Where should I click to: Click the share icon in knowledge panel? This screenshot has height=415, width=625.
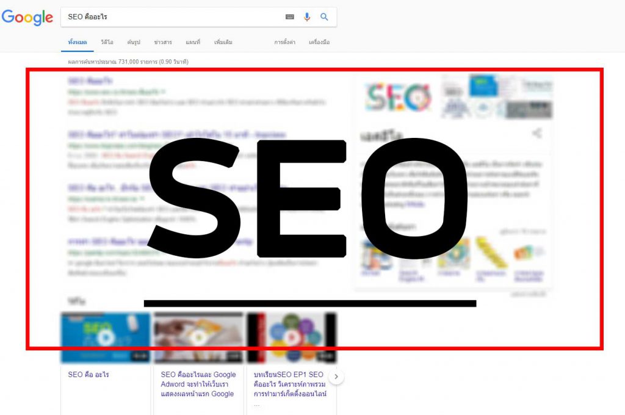(x=537, y=133)
